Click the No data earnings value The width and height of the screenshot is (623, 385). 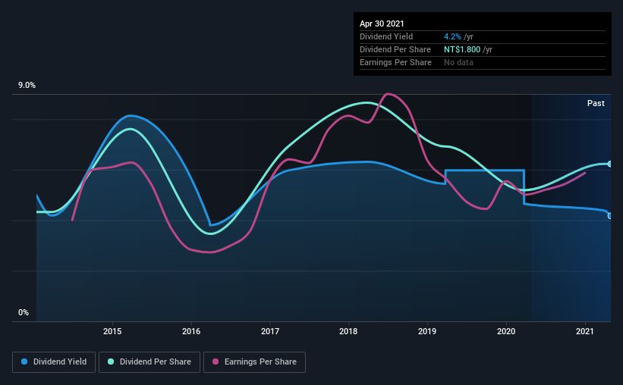coord(458,62)
